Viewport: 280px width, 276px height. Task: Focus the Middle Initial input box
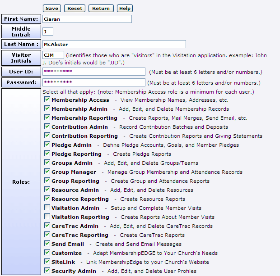(x=48, y=32)
